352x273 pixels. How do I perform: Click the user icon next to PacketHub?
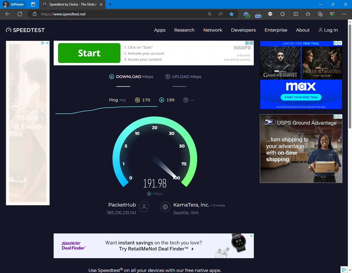click(144, 207)
